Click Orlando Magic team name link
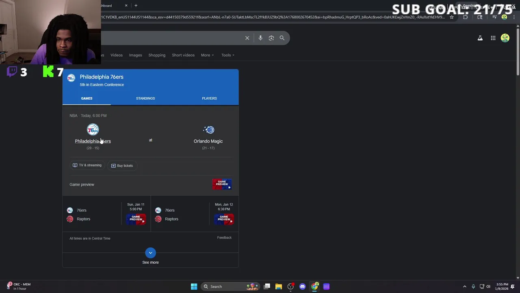Image resolution: width=520 pixels, height=293 pixels. (208, 141)
